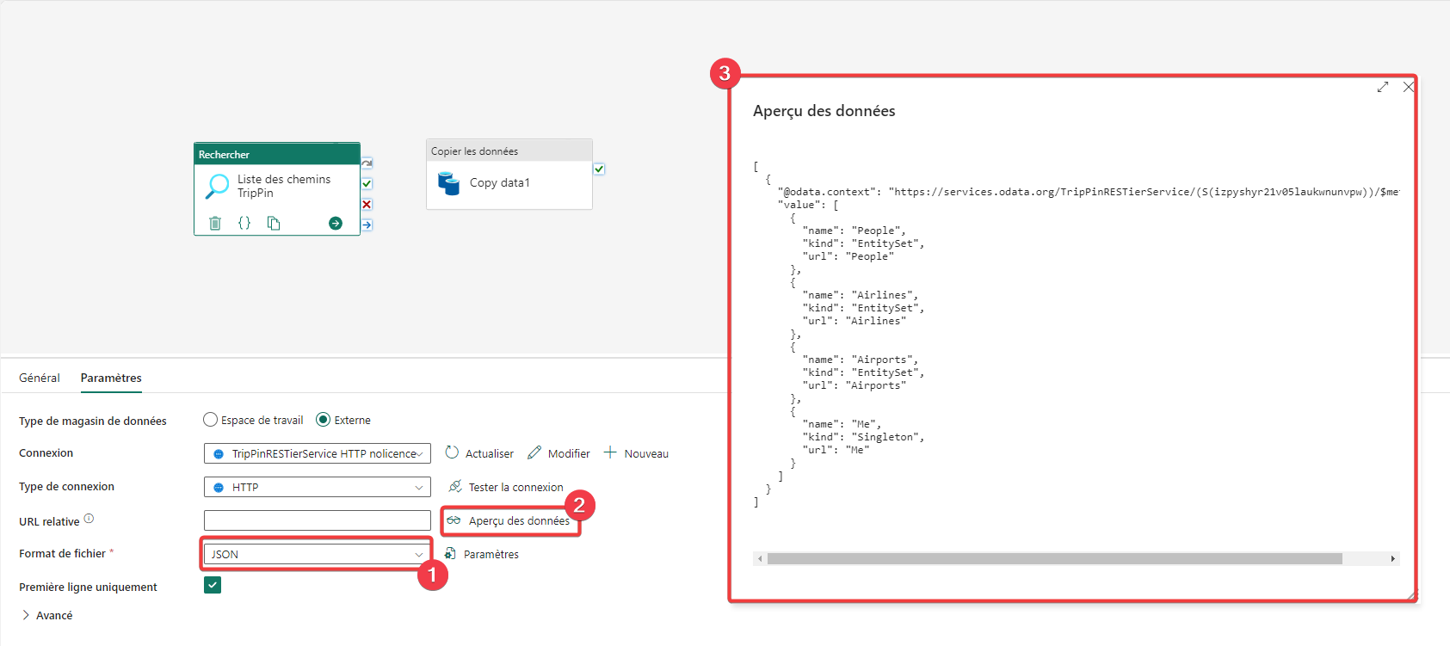Click the Copy data1 activity name
1450x646 pixels.
click(500, 183)
